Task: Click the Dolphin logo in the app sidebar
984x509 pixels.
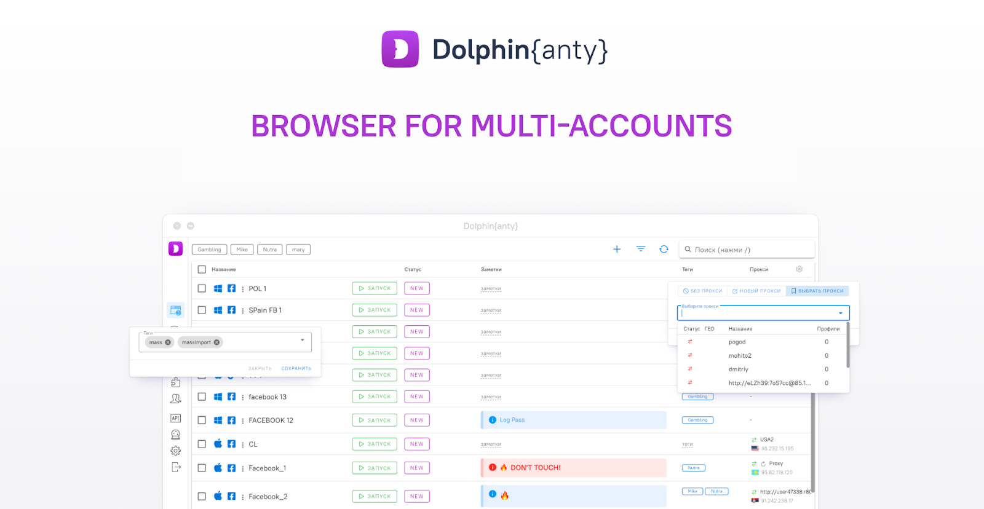Action: click(175, 248)
